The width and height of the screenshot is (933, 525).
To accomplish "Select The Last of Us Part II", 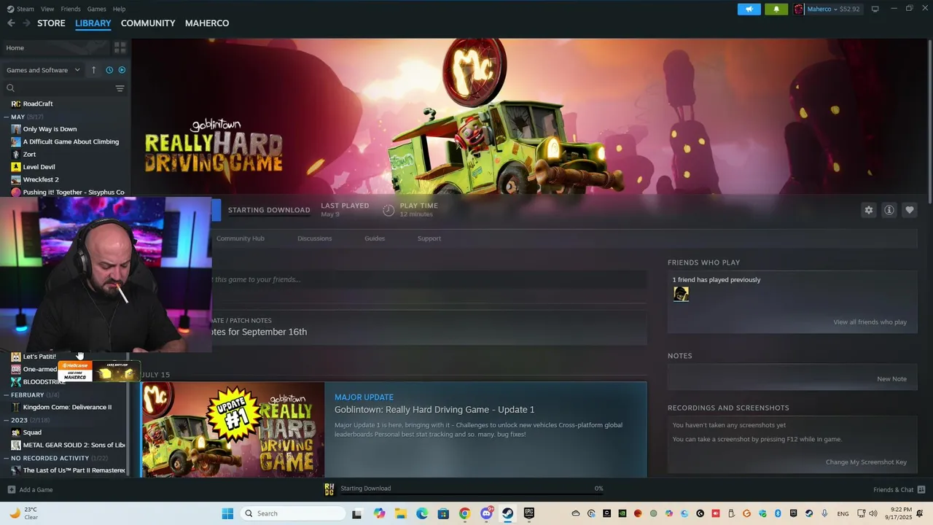I will (74, 470).
